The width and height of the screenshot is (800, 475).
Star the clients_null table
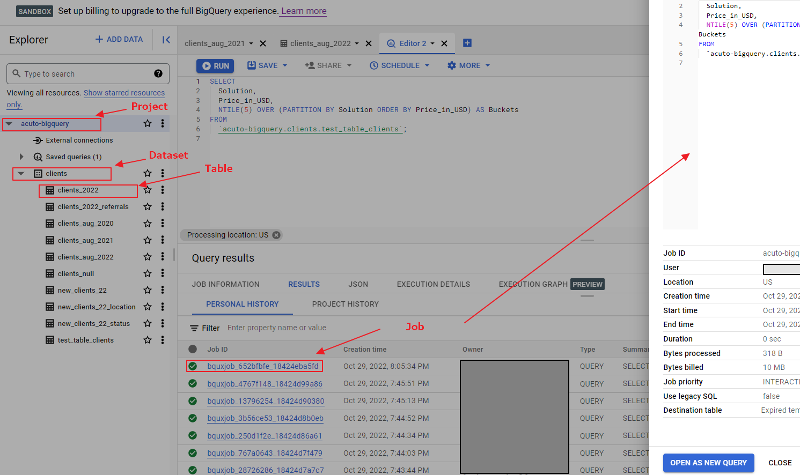tap(148, 273)
